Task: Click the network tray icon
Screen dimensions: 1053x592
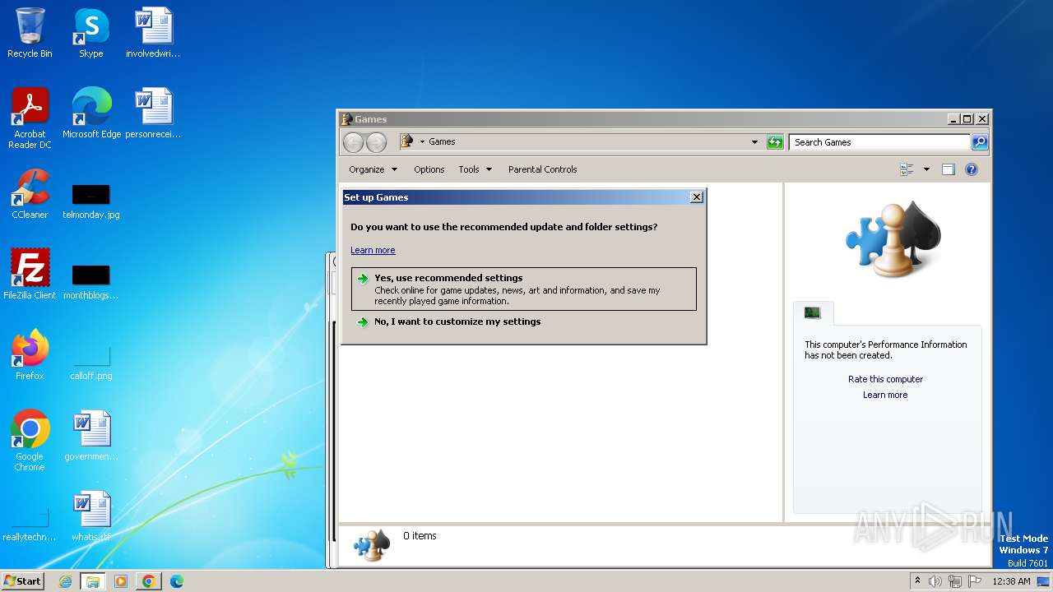Action: 955,581
